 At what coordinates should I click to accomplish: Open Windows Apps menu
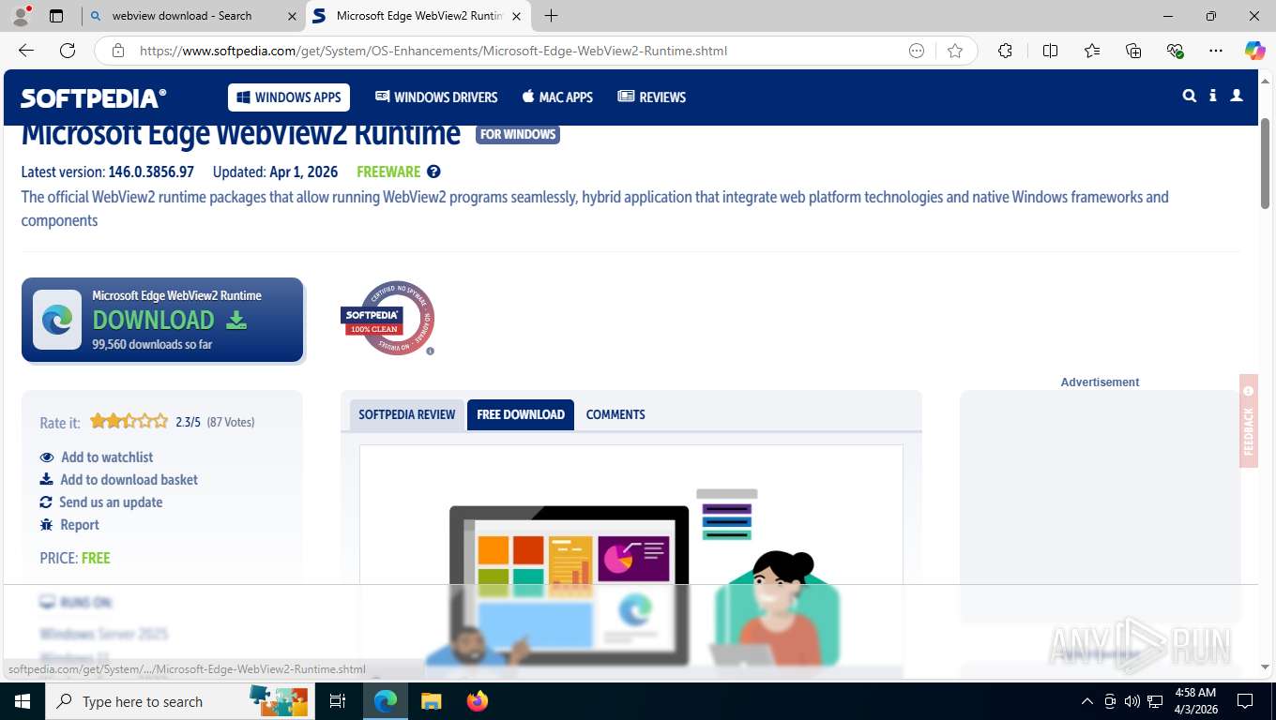(x=289, y=97)
